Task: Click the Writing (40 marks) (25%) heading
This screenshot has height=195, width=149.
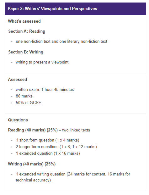Action: (x=32, y=164)
